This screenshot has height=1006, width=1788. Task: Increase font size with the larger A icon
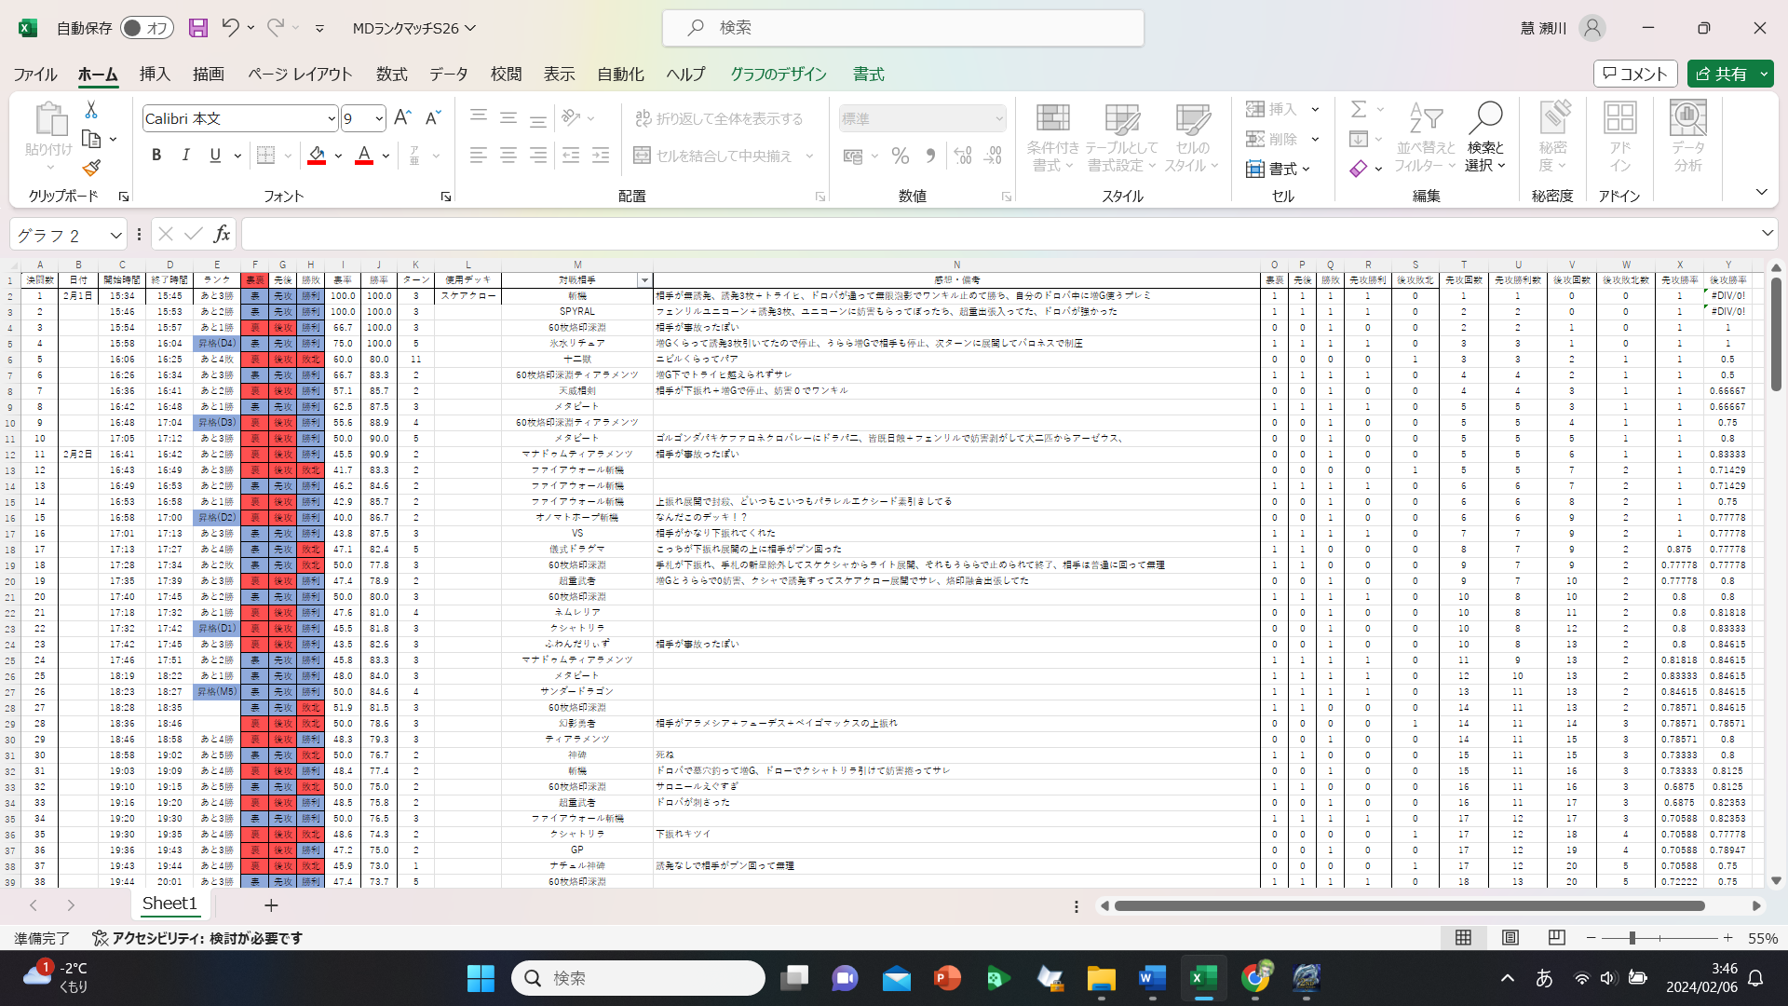pos(402,118)
